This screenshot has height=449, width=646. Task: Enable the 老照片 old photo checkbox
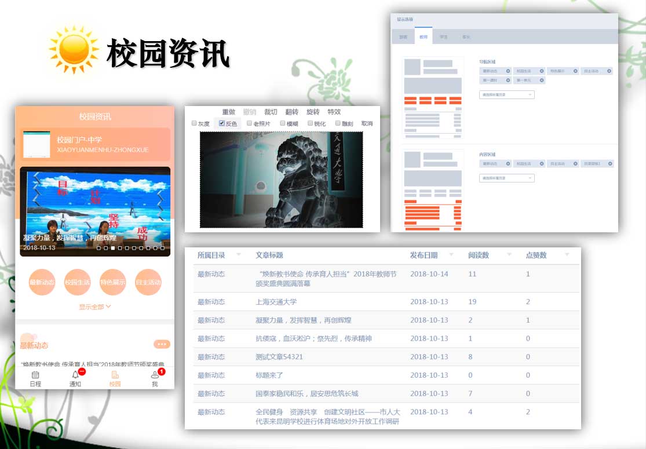(249, 123)
